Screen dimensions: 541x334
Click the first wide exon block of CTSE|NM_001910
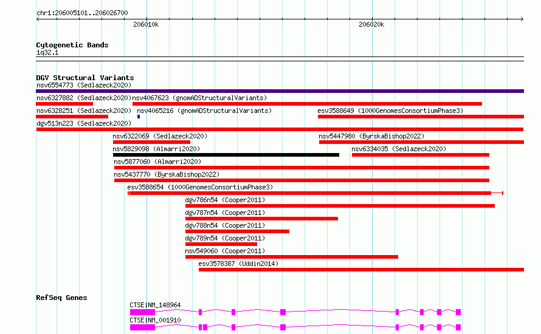142,327
